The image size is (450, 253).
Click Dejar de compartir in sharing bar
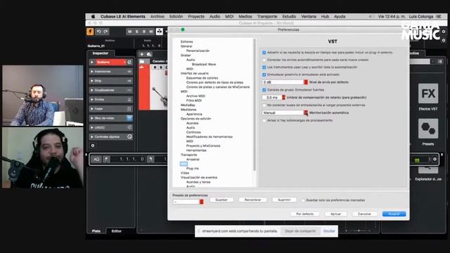300,231
